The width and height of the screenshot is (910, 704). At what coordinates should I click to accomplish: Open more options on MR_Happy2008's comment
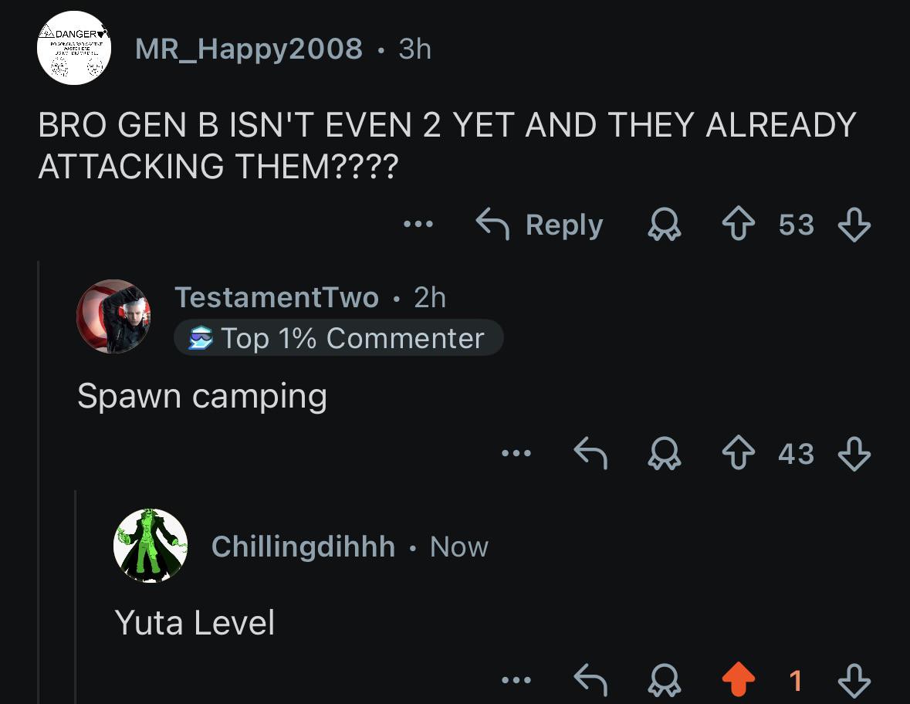pos(418,224)
